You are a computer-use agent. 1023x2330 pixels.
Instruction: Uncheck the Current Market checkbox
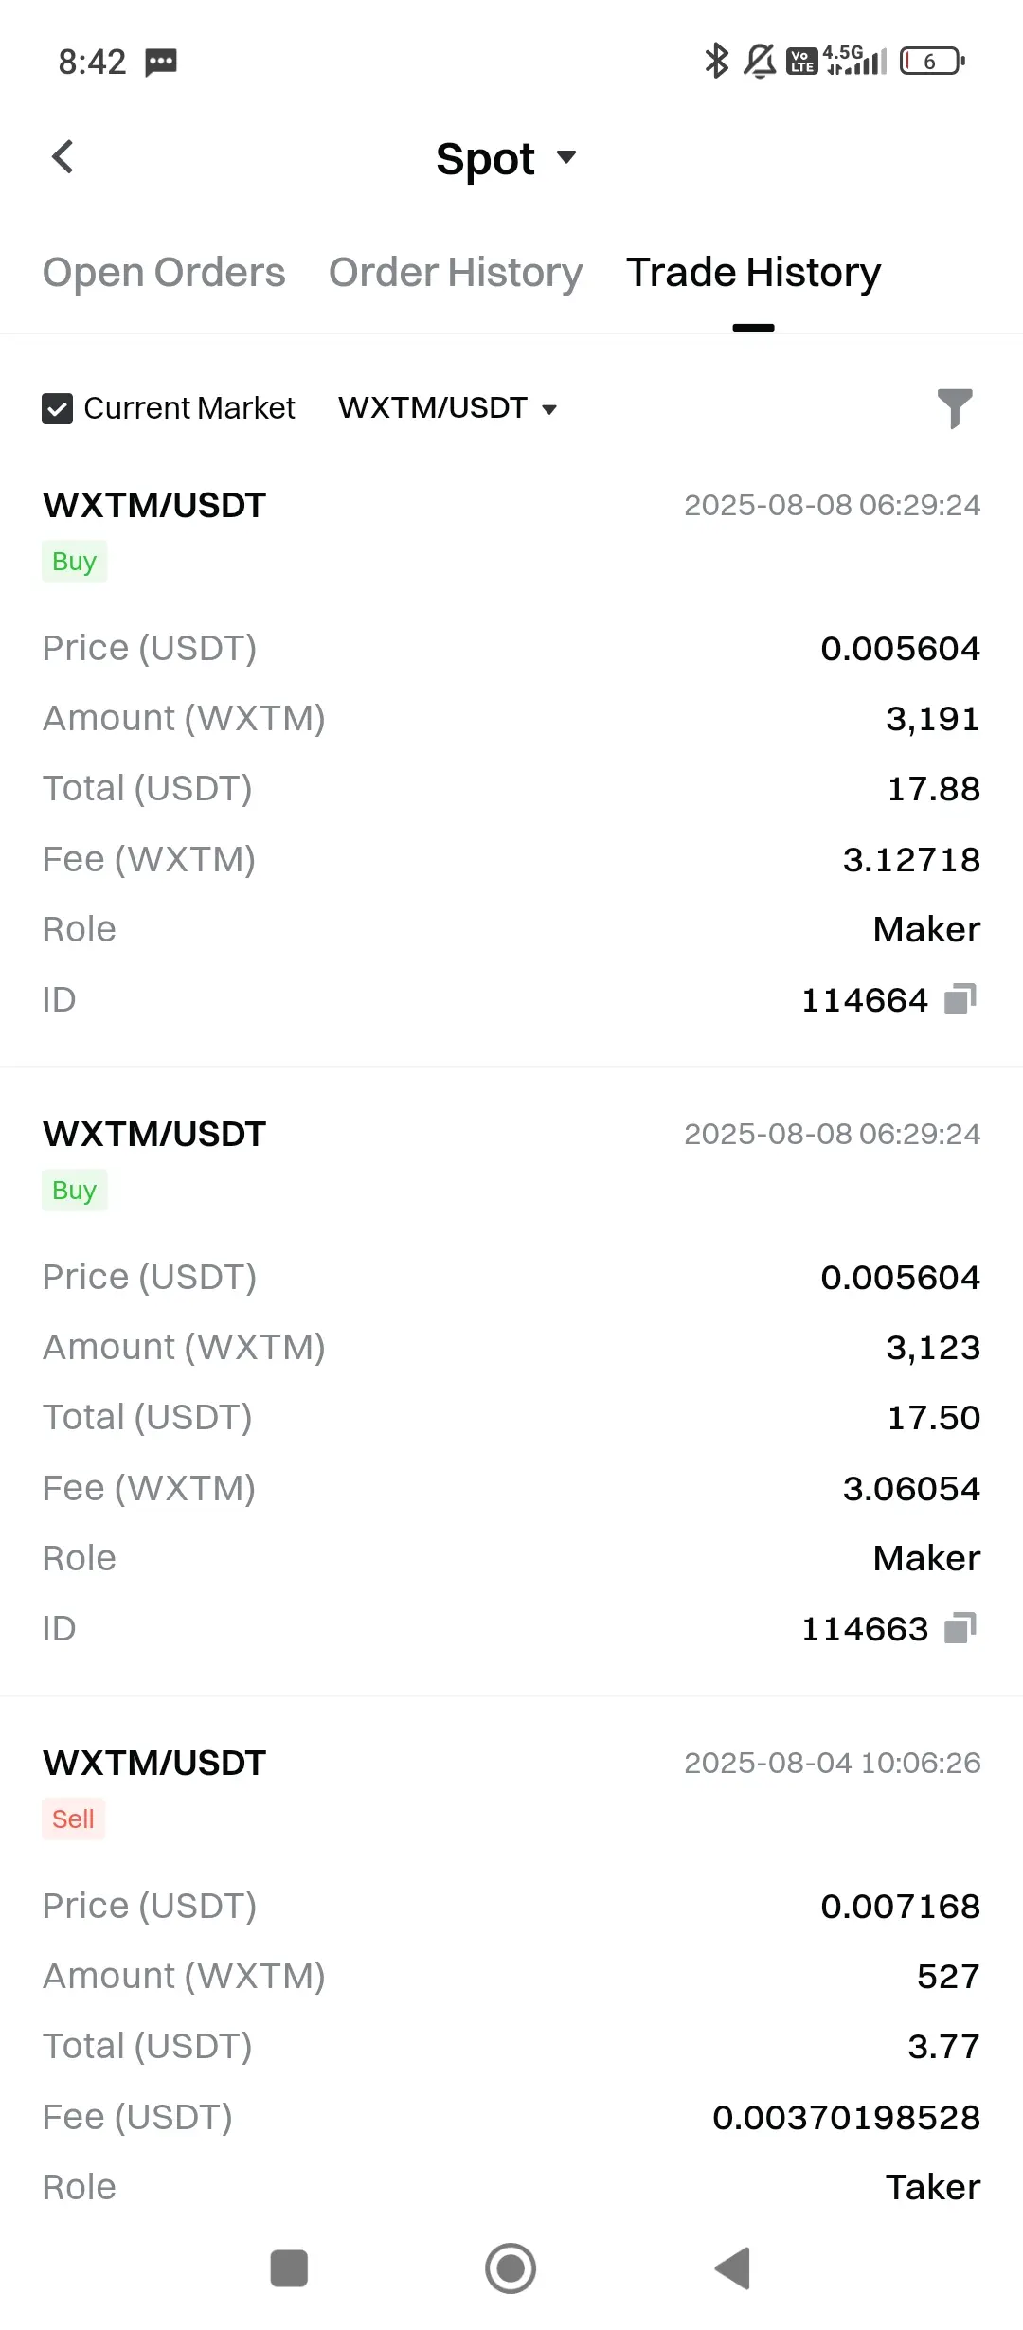57,408
